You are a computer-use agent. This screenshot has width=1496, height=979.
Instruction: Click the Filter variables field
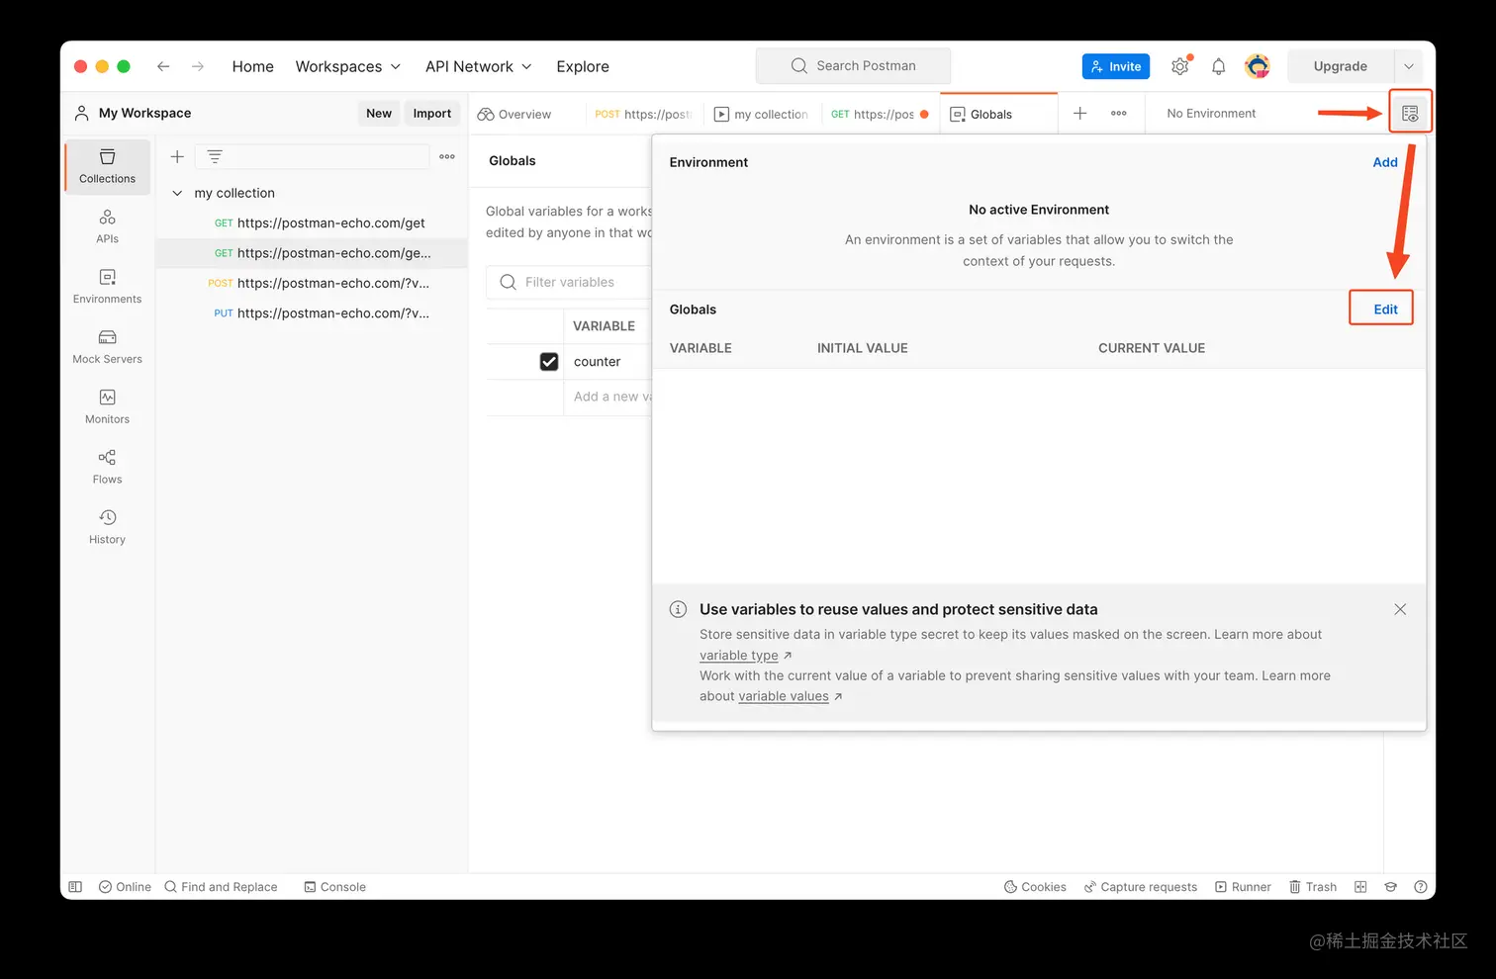pos(569,282)
